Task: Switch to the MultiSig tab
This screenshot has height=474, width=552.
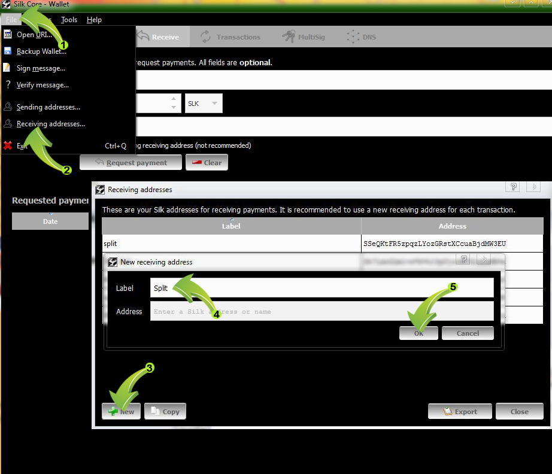Action: (304, 37)
